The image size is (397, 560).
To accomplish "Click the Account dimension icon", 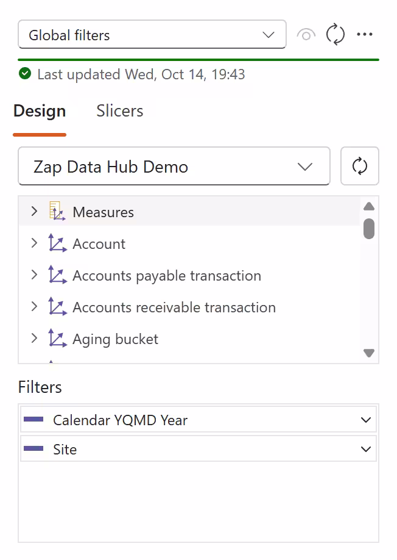I will tap(57, 243).
